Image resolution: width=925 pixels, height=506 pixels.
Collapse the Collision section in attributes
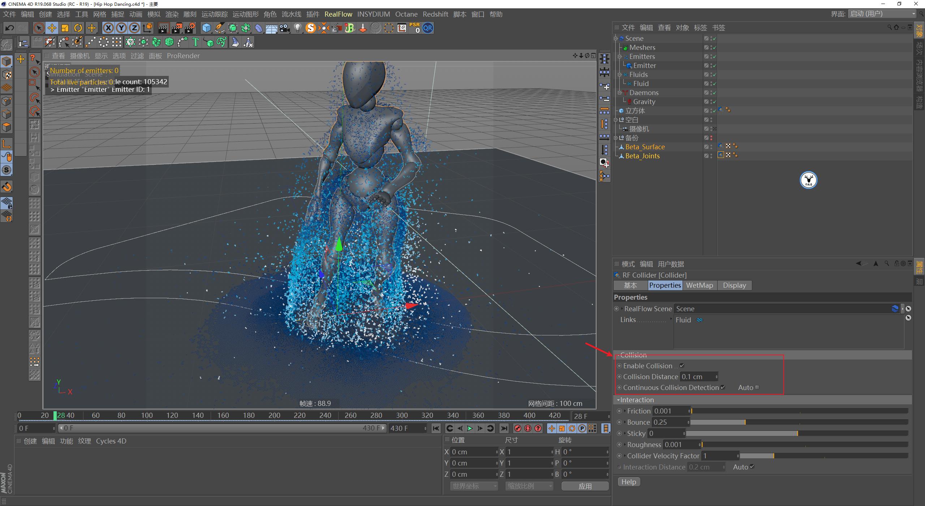click(619, 355)
